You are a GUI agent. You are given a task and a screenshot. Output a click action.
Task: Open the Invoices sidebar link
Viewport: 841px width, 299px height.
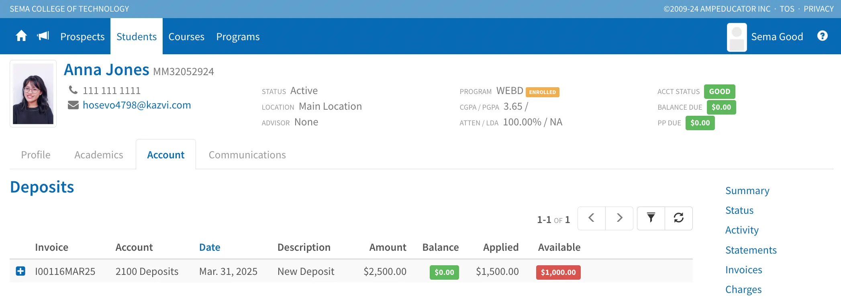pyautogui.click(x=744, y=270)
